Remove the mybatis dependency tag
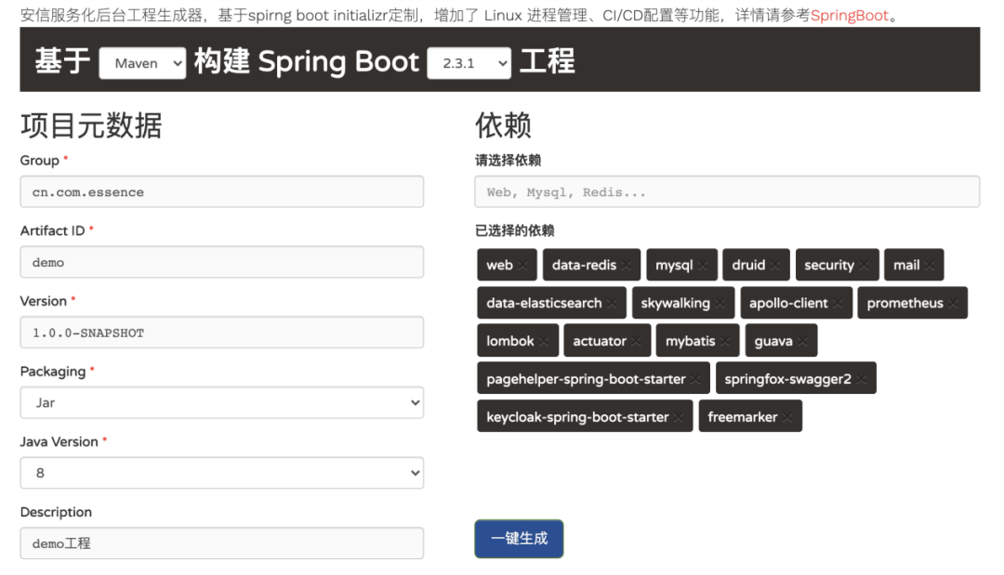The width and height of the screenshot is (1004, 575). coord(725,341)
